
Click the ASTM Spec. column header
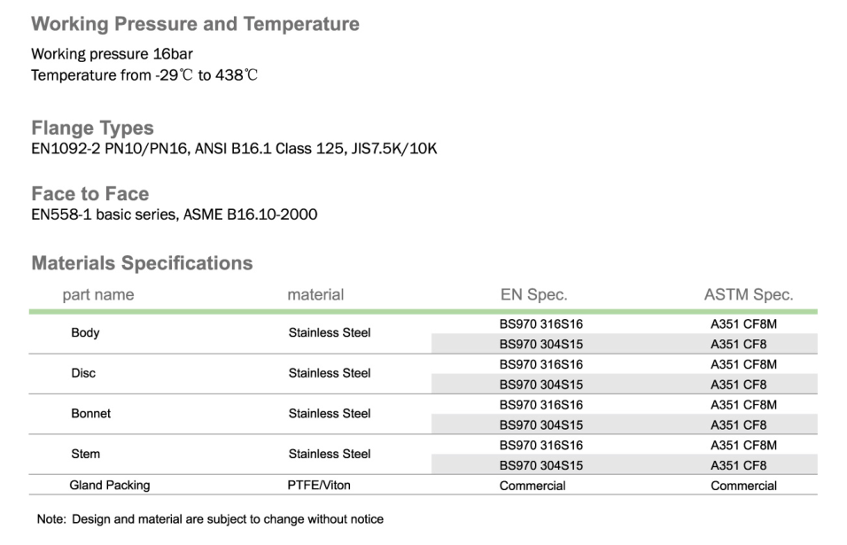pyautogui.click(x=748, y=295)
